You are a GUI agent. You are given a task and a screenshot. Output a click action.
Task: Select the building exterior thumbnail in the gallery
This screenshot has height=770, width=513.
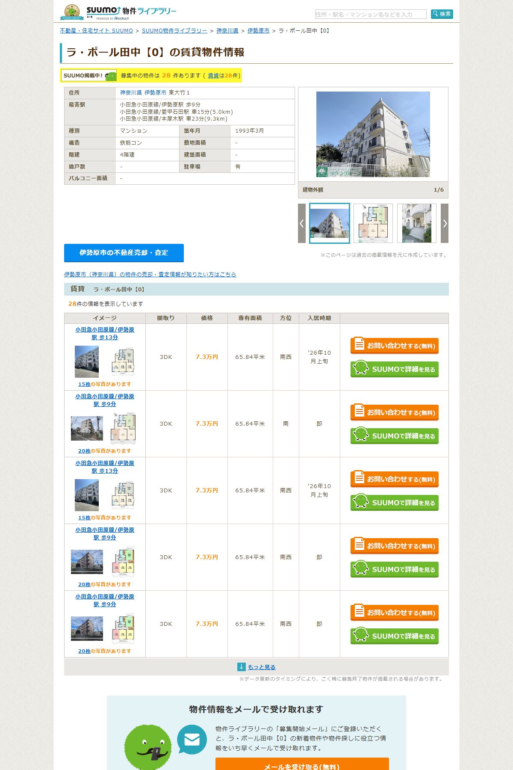click(330, 223)
